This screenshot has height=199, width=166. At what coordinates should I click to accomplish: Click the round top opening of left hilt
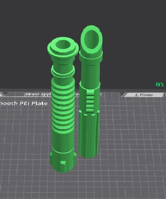[63, 45]
